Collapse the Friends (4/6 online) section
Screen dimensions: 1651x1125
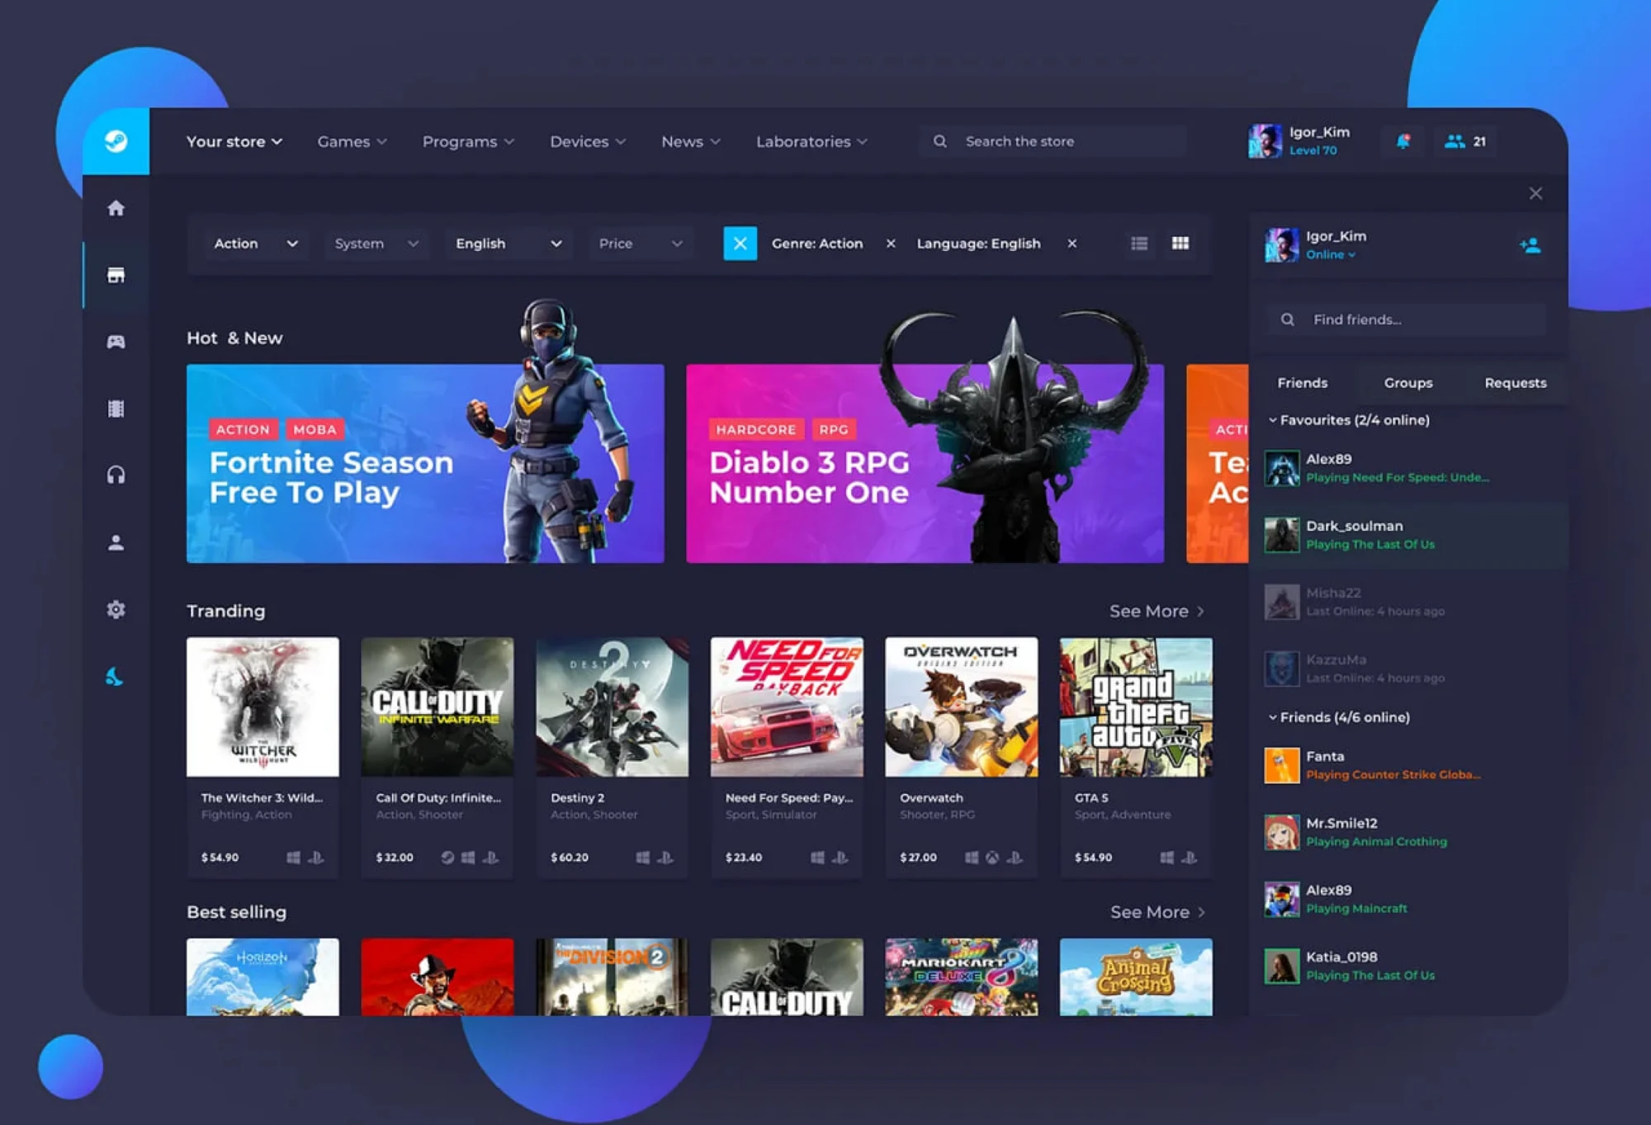[1339, 717]
